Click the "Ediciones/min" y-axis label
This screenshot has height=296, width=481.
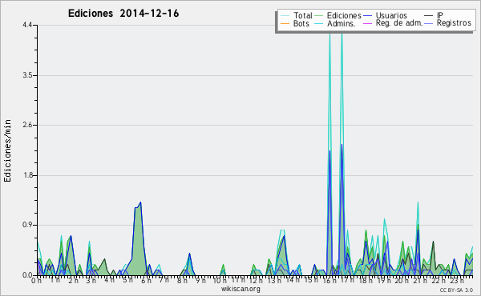[7, 150]
